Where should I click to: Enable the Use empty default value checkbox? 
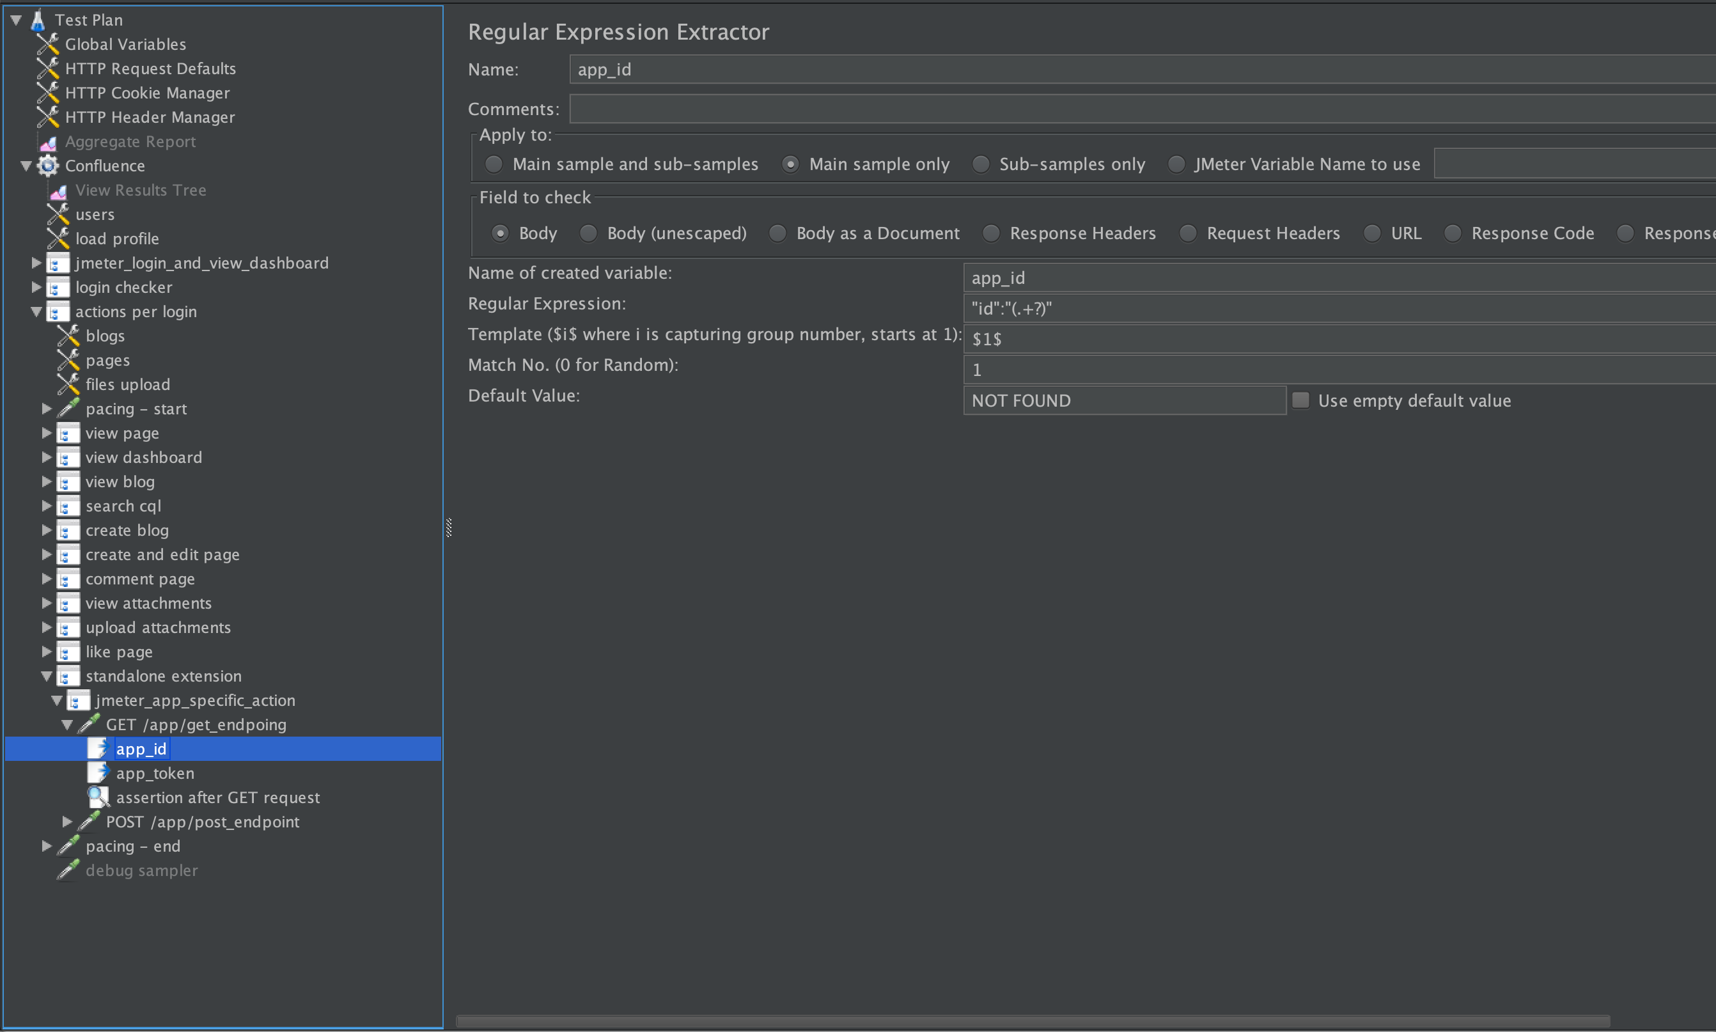coord(1300,400)
